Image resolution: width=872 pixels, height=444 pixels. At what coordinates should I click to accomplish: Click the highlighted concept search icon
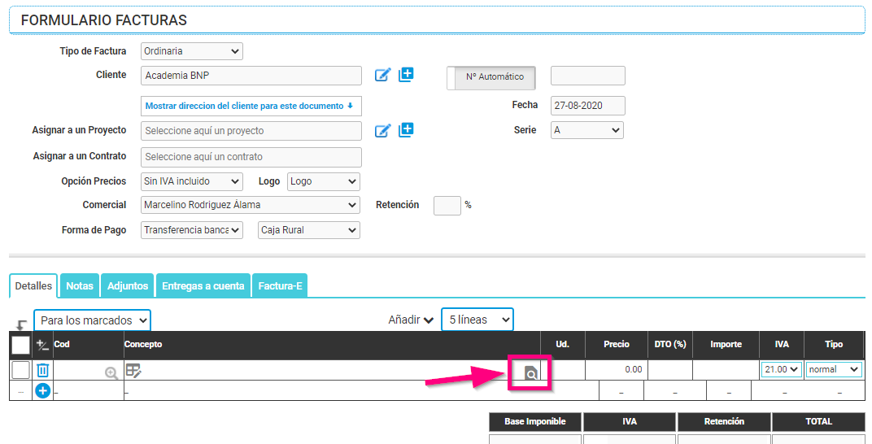coord(530,373)
